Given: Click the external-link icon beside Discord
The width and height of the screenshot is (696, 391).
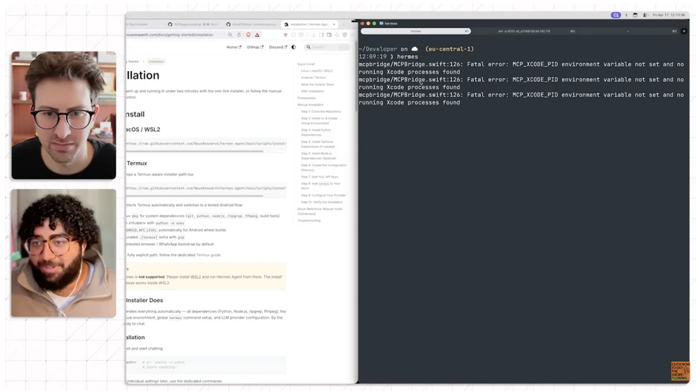Looking at the screenshot, I should coord(286,46).
